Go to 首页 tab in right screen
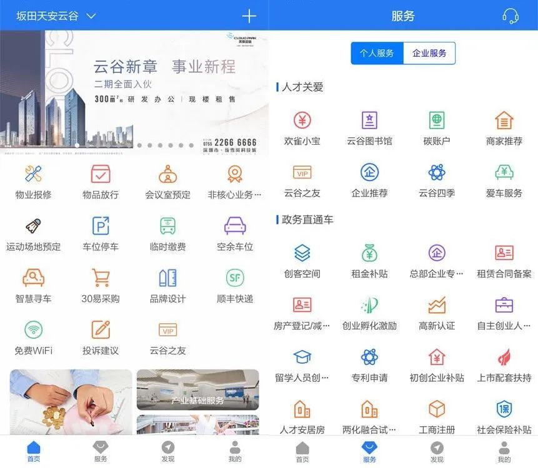Image resolution: width=538 pixels, height=468 pixels. point(302,452)
